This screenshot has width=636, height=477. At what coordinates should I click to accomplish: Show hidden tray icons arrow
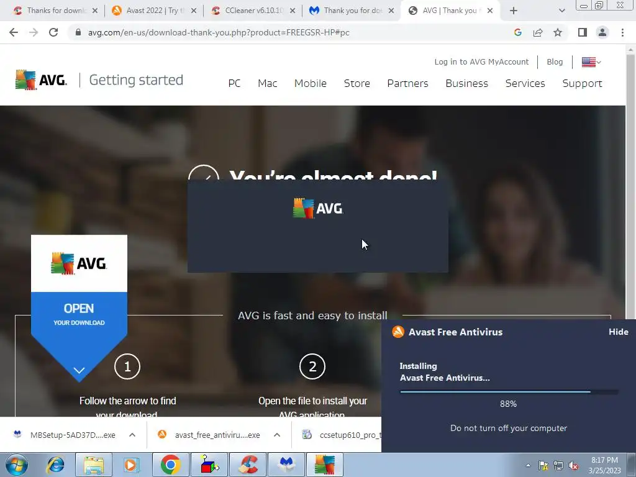[x=528, y=466]
